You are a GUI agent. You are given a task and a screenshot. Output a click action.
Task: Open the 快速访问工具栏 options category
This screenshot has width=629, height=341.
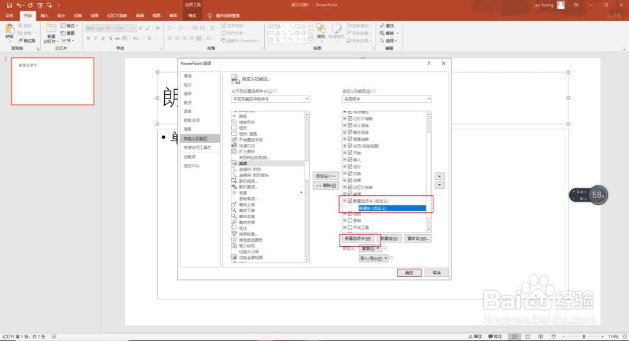[200, 148]
